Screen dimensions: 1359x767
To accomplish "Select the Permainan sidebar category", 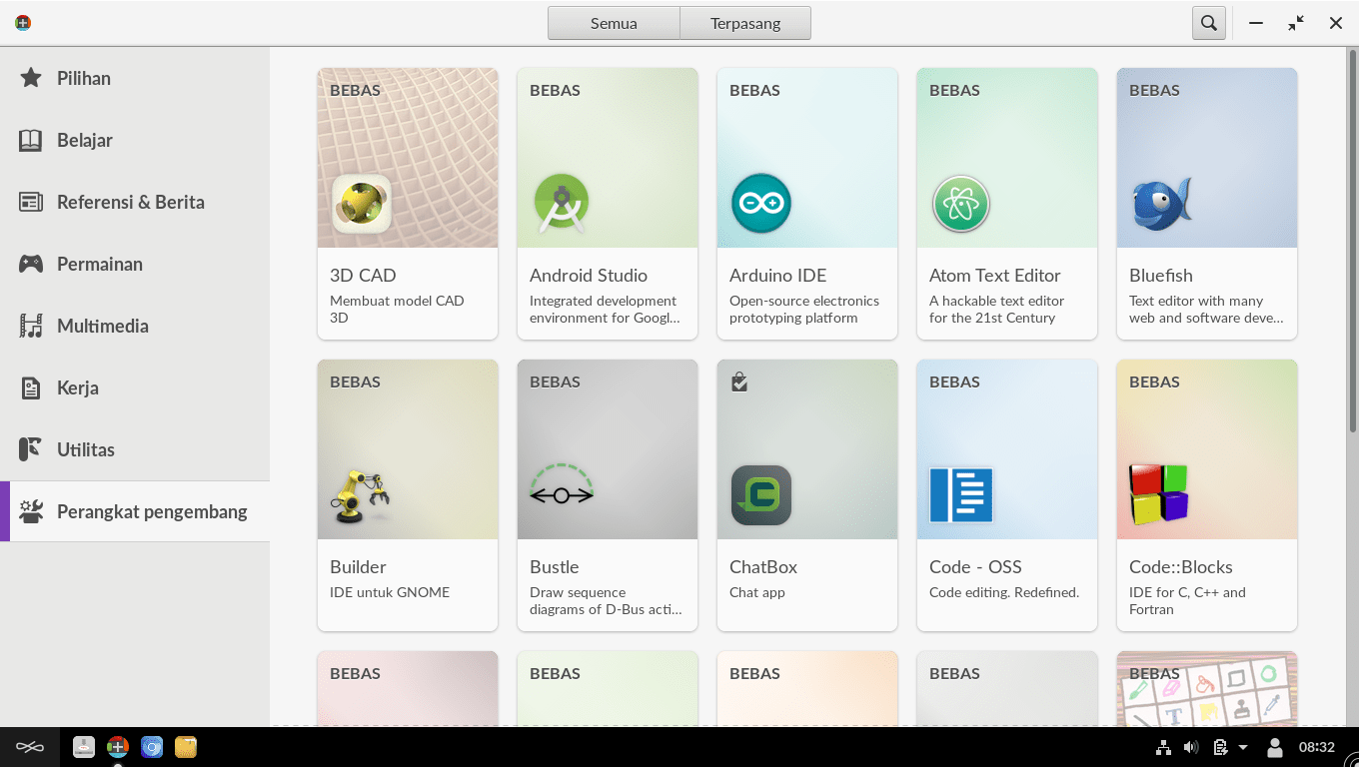I will coord(135,264).
